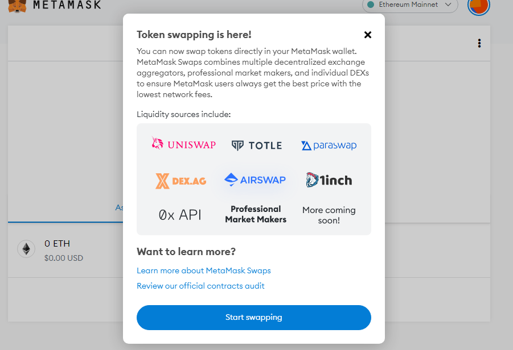Click the 0x API logo
The height and width of the screenshot is (350, 513).
pos(180,215)
